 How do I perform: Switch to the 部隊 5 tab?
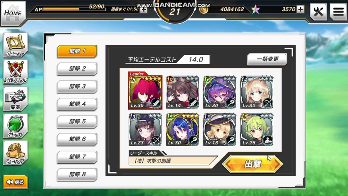77,122
